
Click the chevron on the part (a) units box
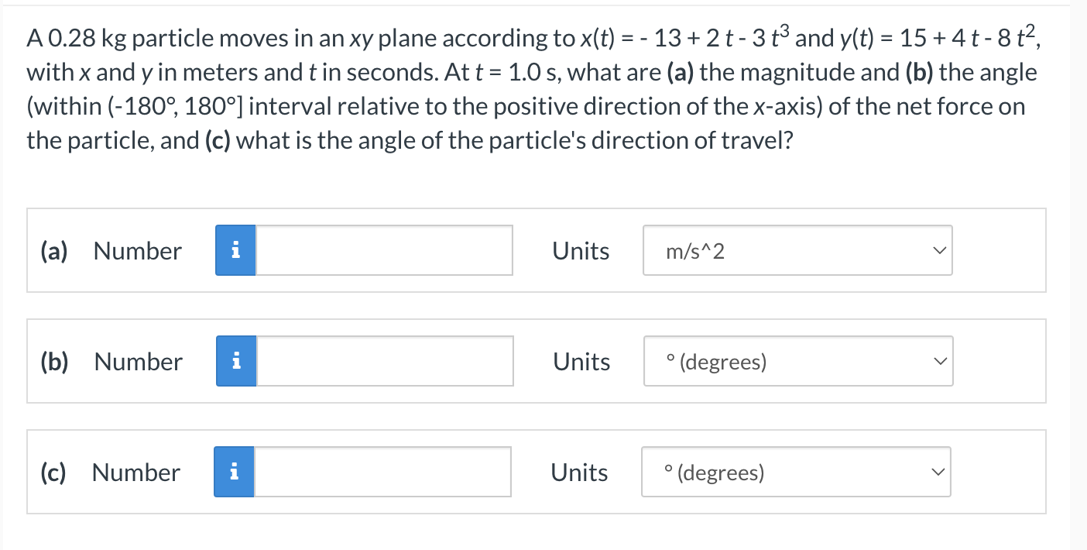[x=938, y=249]
